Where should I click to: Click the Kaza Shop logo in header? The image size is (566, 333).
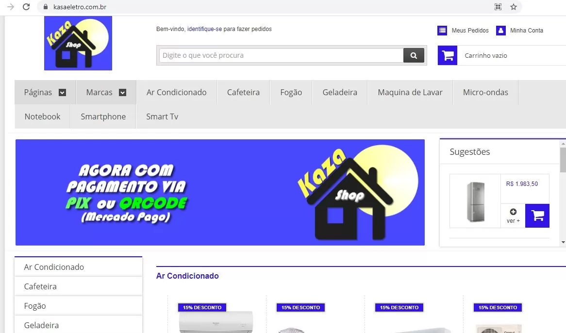point(78,43)
